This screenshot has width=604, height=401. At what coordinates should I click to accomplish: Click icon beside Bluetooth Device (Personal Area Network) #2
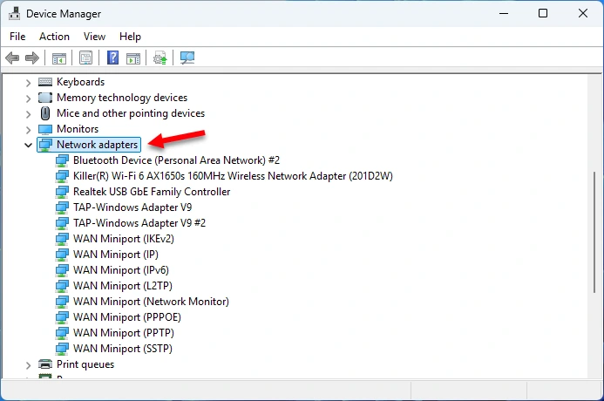click(62, 160)
